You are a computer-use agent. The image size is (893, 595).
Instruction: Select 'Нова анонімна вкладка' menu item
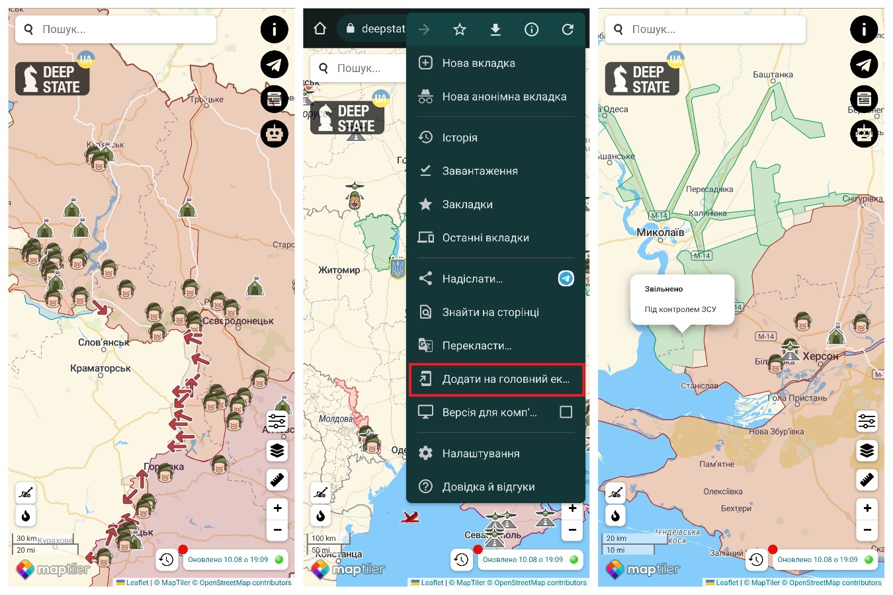[x=496, y=97]
